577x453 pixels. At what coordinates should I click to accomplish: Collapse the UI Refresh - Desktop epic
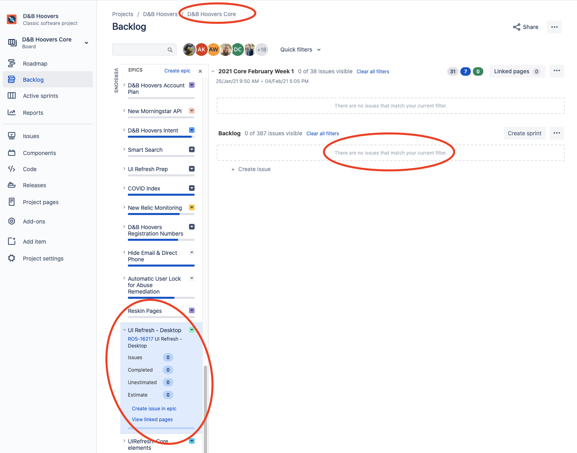click(x=124, y=330)
